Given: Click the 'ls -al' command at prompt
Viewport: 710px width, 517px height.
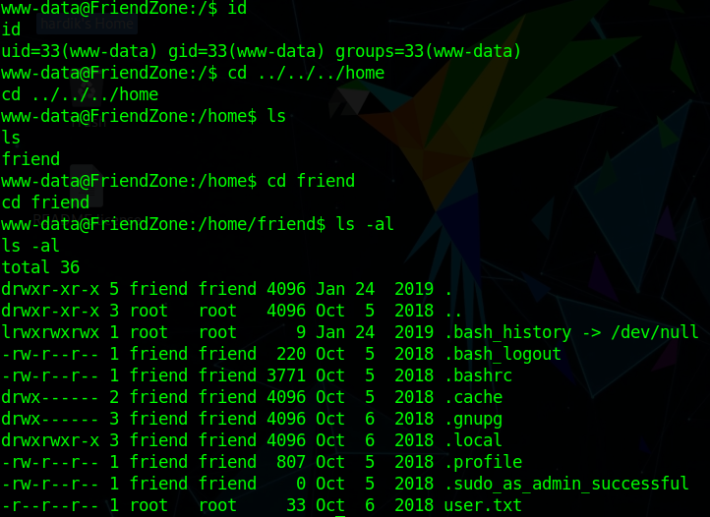Looking at the screenshot, I should [x=364, y=224].
